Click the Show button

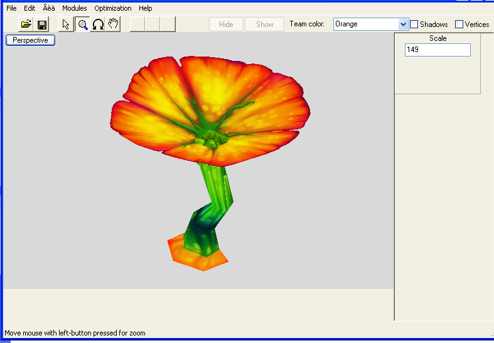click(x=265, y=24)
